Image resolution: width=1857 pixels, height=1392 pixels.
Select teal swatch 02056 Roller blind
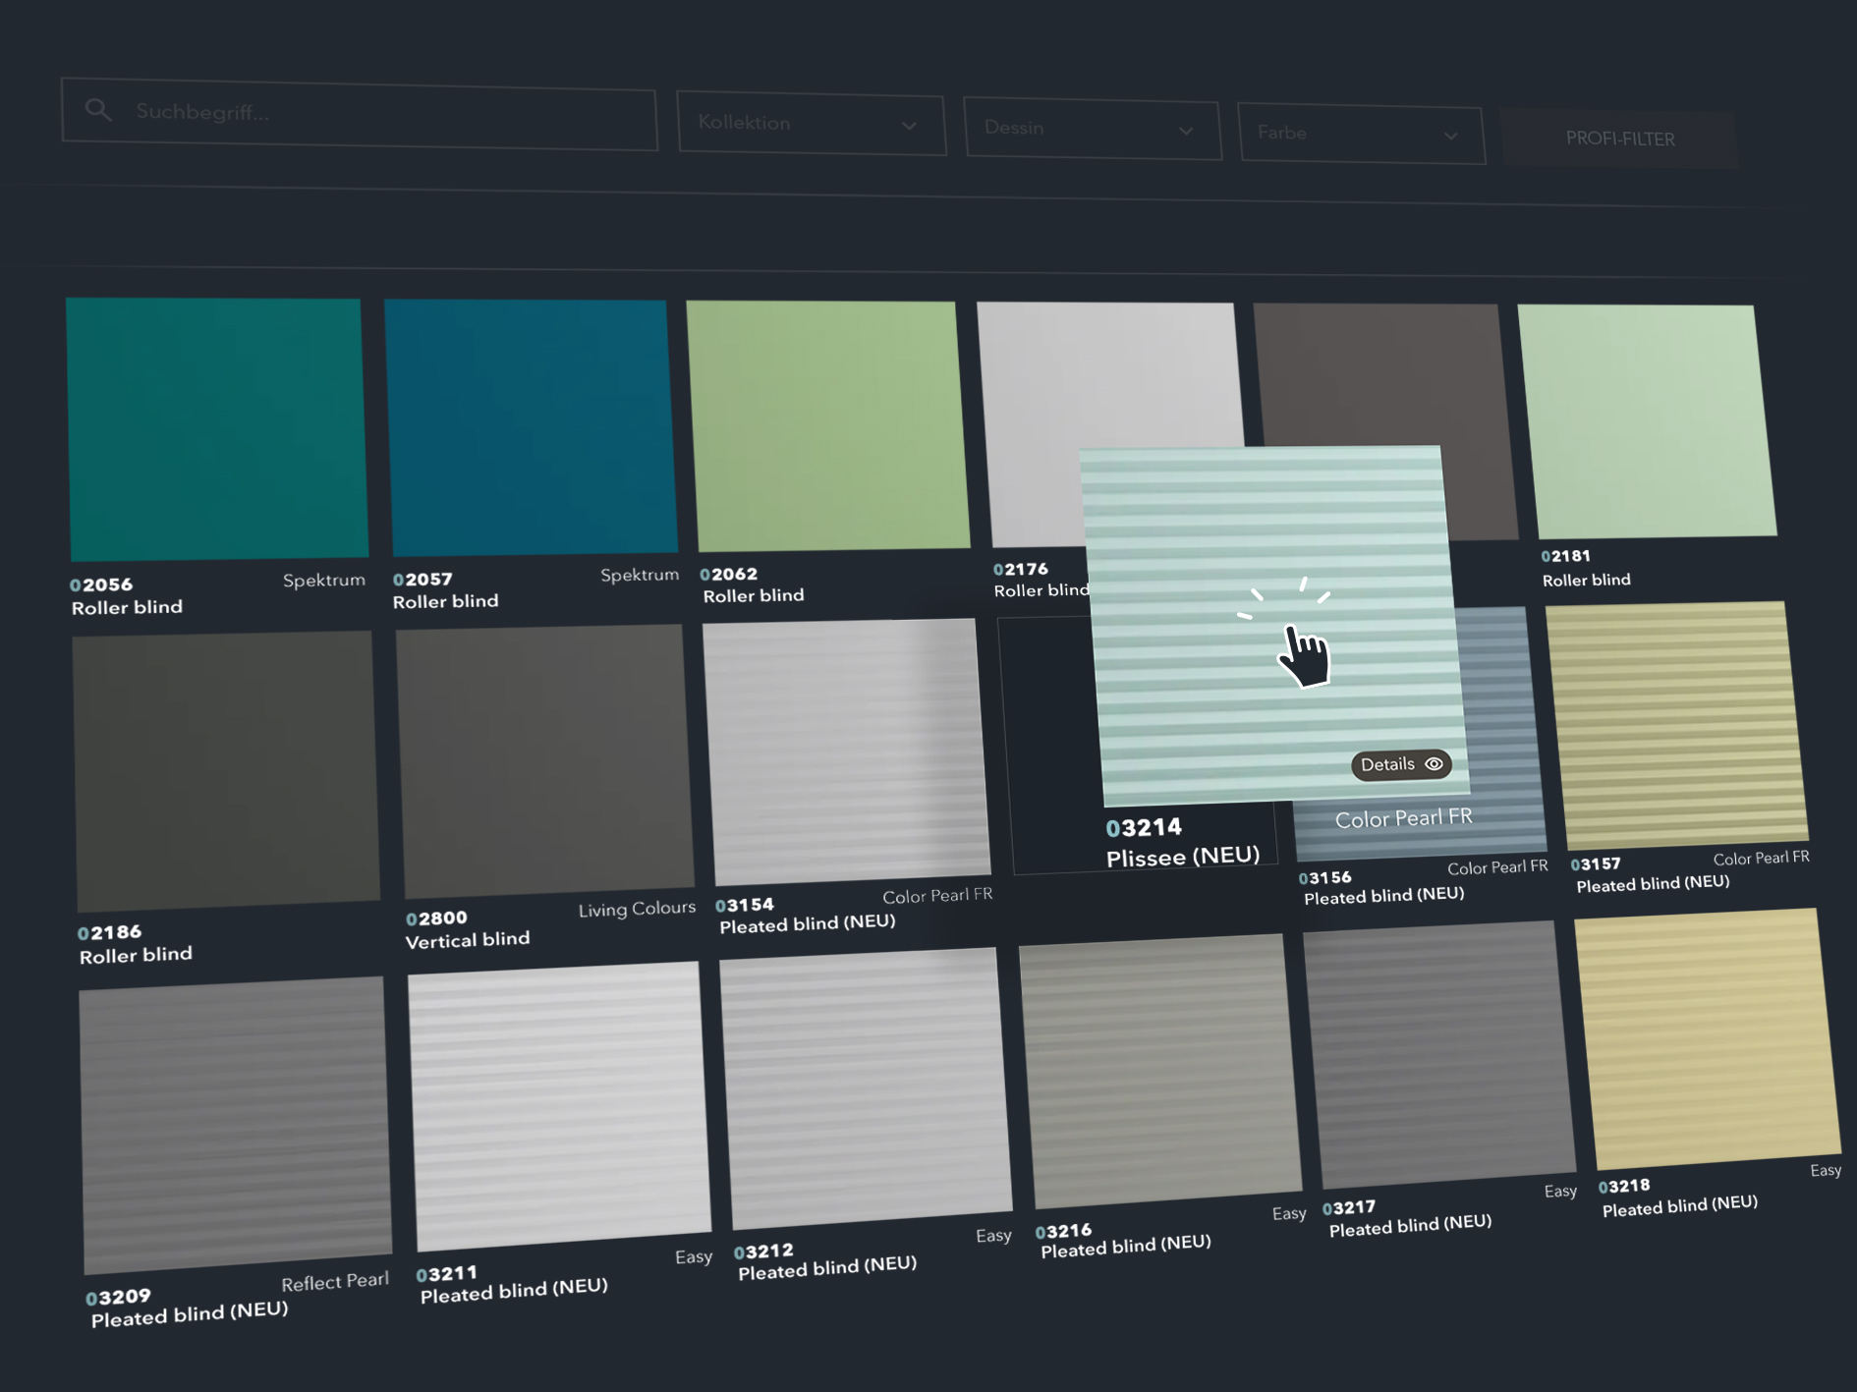[x=217, y=428]
